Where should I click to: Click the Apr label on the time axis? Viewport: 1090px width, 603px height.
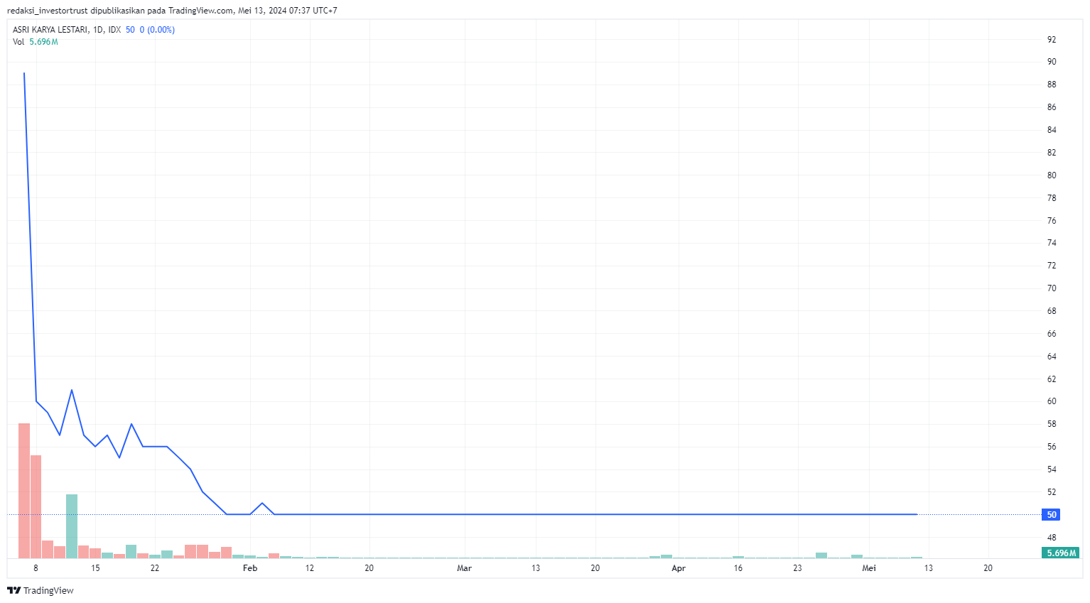(x=679, y=568)
